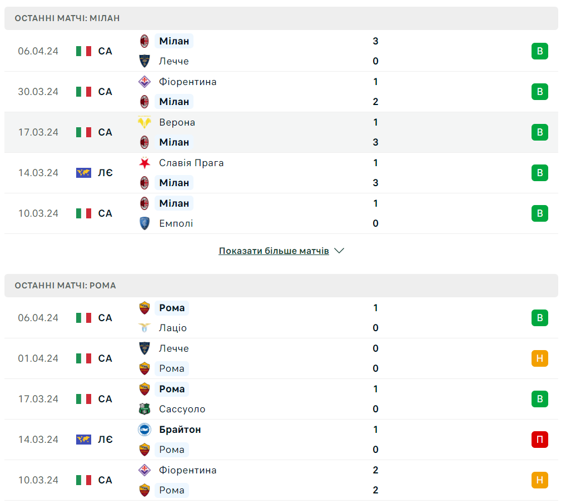Click the green win badge for Milan–Empoli
The height and width of the screenshot is (504, 566).
coord(539,213)
